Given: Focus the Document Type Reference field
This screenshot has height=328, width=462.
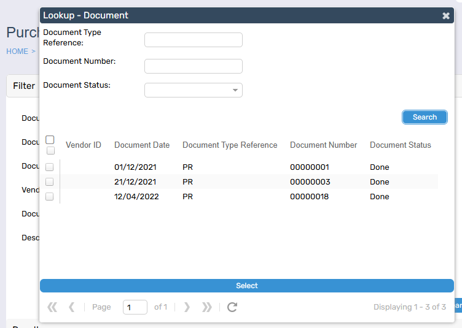Looking at the screenshot, I should 194,40.
